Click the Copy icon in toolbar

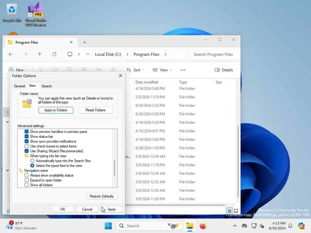(x=55, y=69)
